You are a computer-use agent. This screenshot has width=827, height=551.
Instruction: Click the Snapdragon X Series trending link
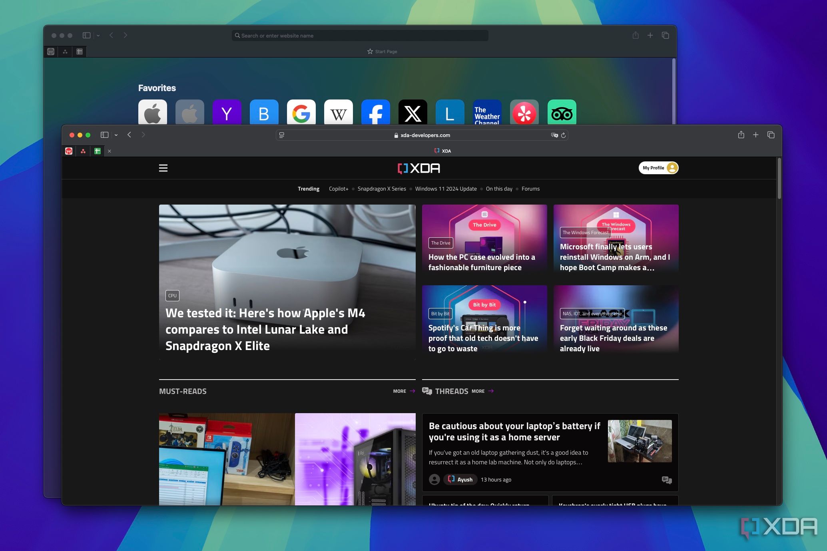[x=381, y=189]
